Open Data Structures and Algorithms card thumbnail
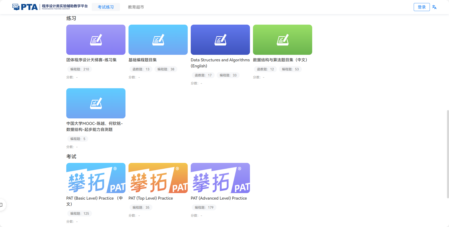Screen dimensions: 449x227 (x=220, y=40)
